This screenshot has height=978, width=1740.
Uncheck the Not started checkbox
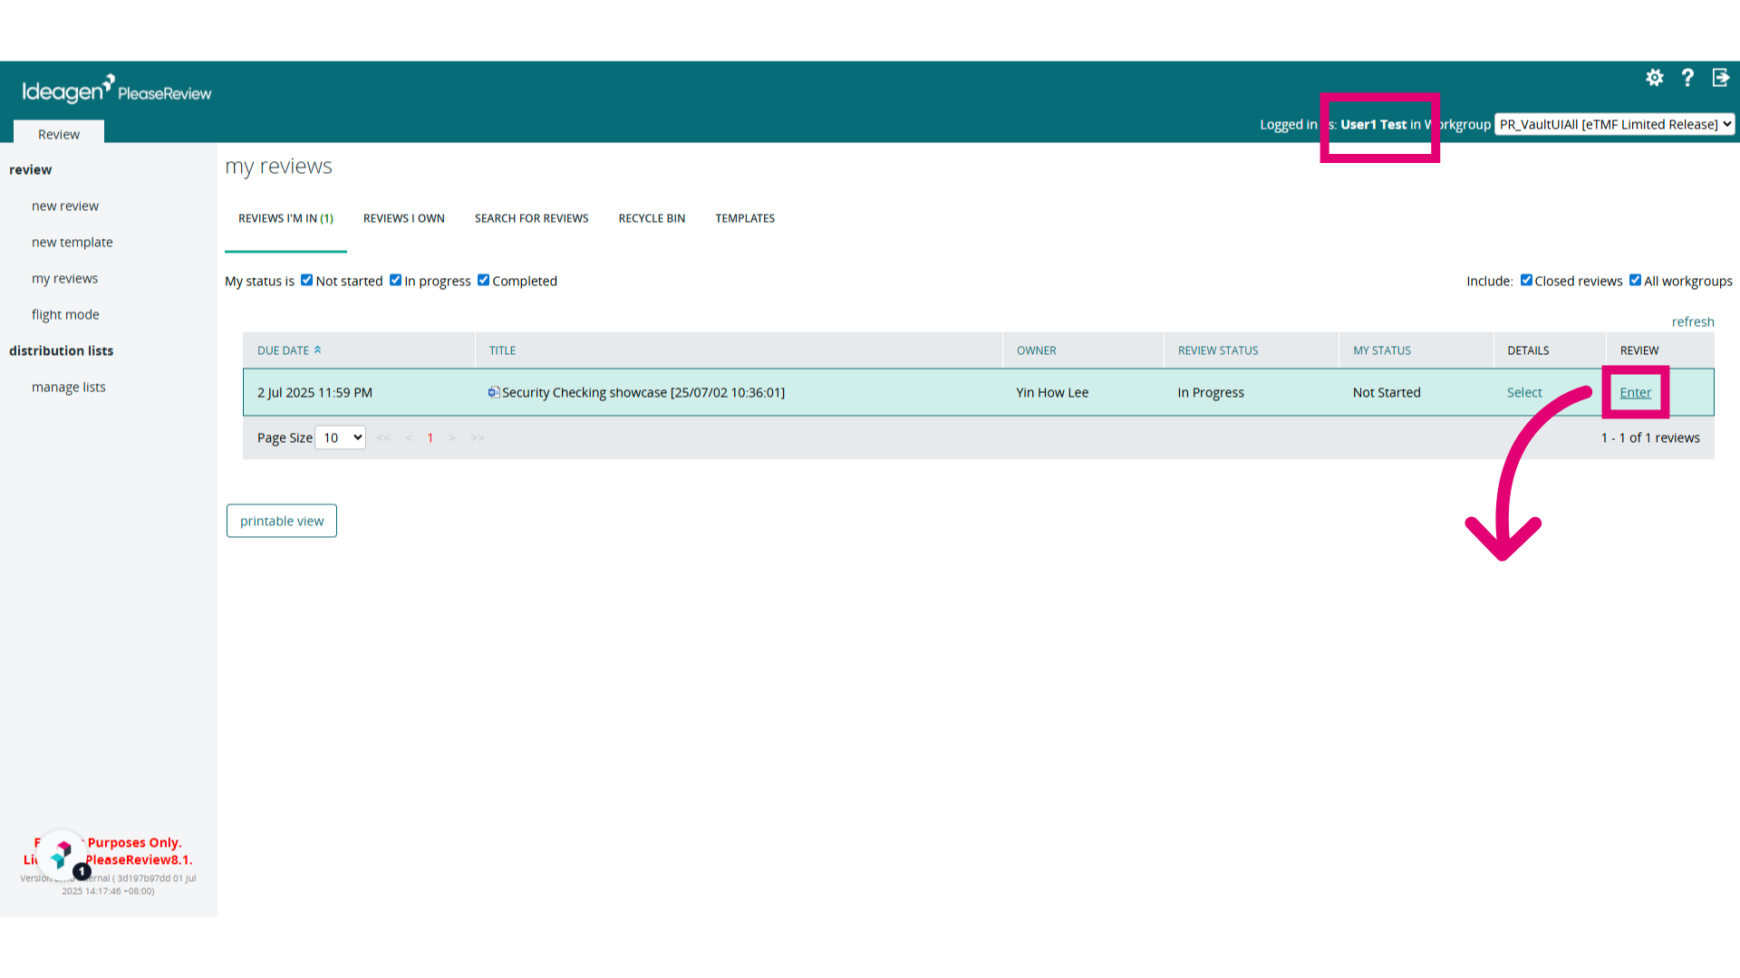click(x=306, y=280)
